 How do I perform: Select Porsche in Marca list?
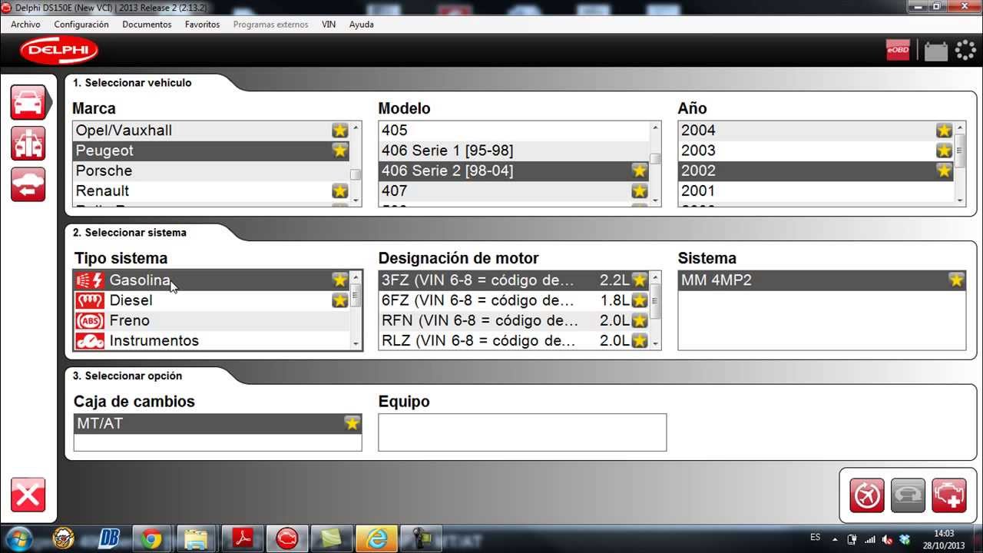[x=211, y=171]
